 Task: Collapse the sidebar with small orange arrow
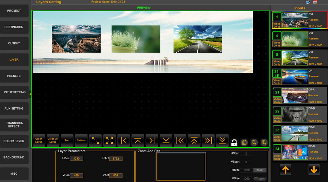[30, 94]
